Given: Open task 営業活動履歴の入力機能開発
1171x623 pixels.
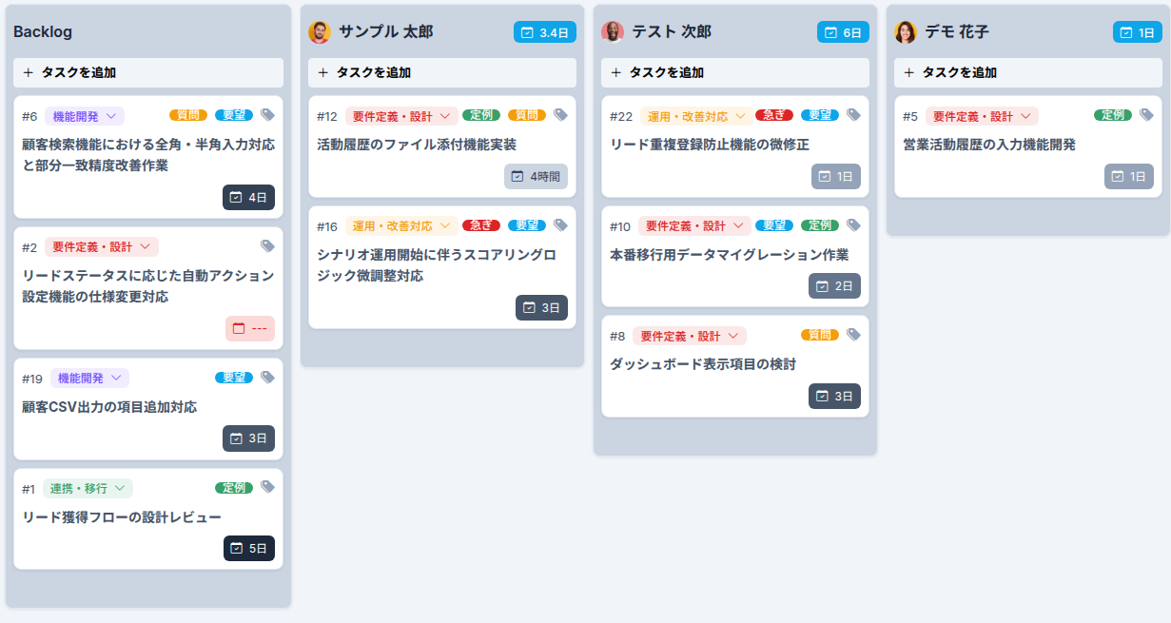Looking at the screenshot, I should click(989, 145).
